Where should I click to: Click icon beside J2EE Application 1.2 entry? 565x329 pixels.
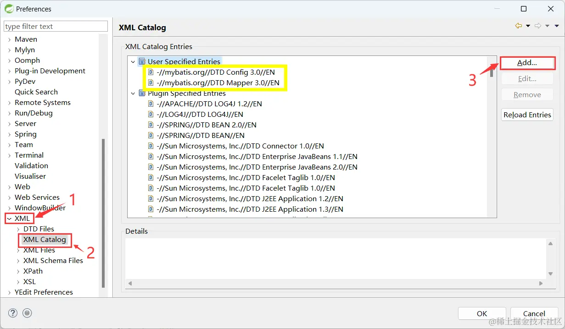pyautogui.click(x=151, y=199)
